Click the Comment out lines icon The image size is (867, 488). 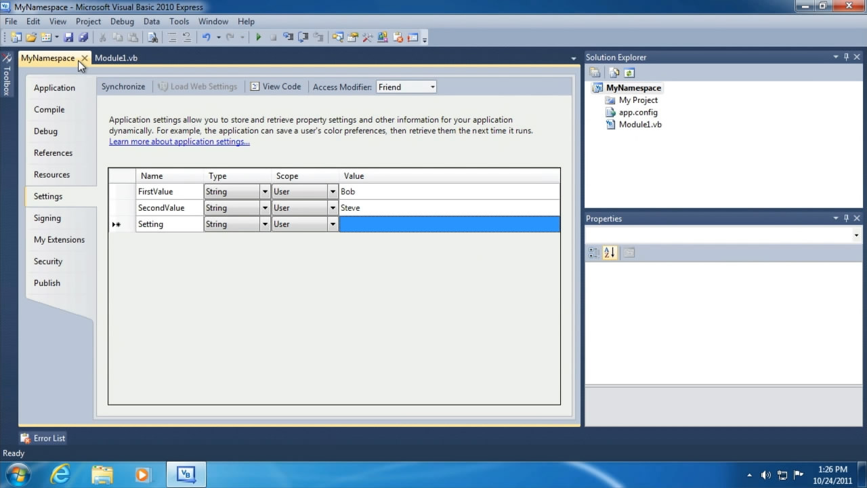(172, 37)
